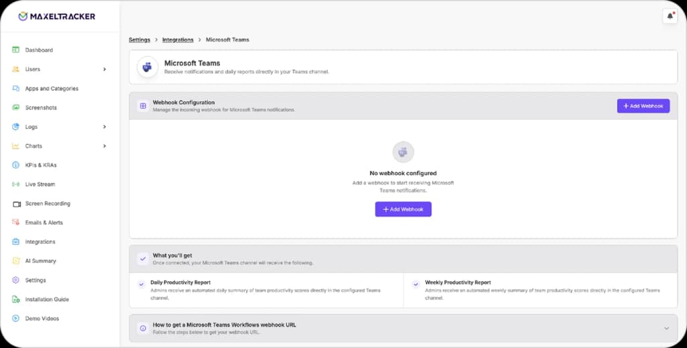Screen dimensions: 687x348
Task: Click the Installation Guide icon
Action: click(x=16, y=300)
